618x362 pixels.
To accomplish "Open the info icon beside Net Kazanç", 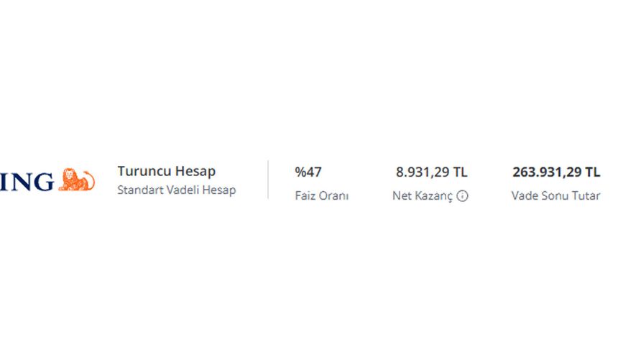I will pos(462,196).
